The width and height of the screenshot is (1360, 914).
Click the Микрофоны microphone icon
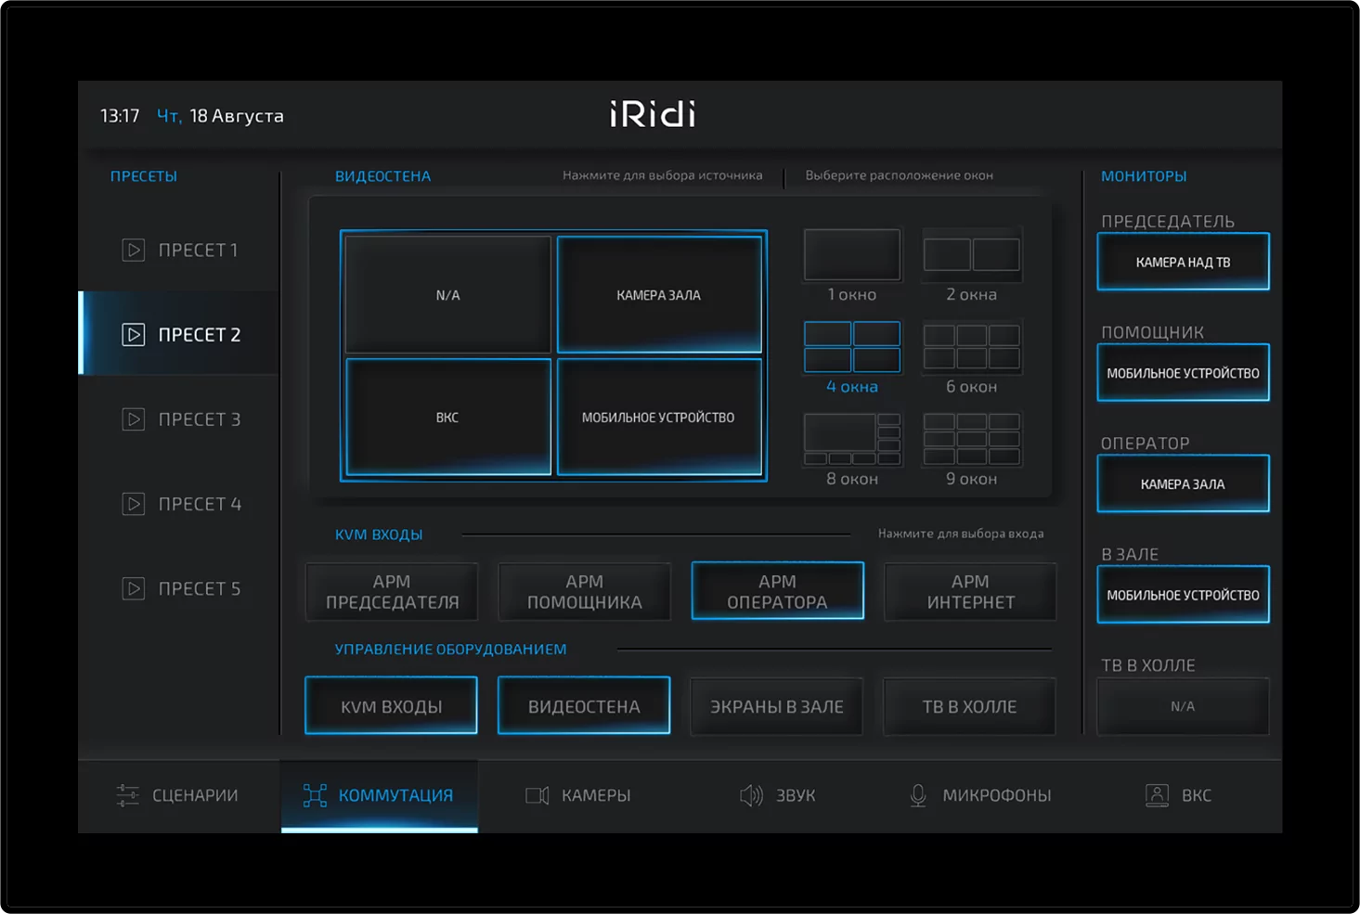[x=918, y=794]
